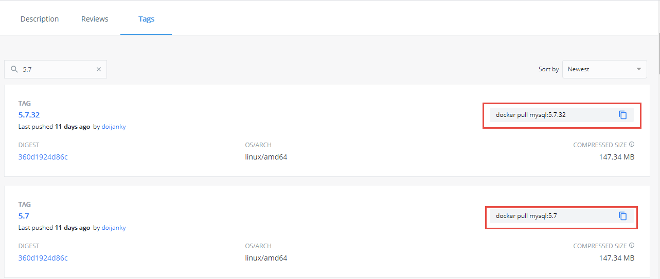Screen dimensions: 660x279
Task: Clear the 5.7 search filter
Action: (x=99, y=69)
